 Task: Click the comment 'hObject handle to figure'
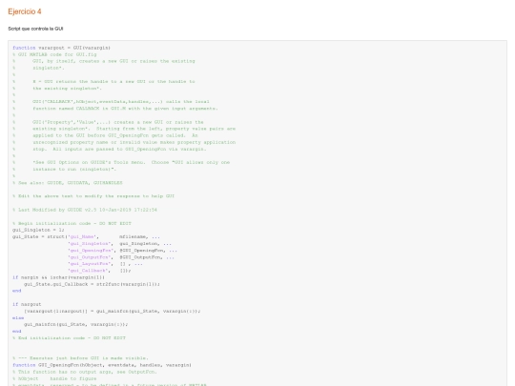(54, 378)
